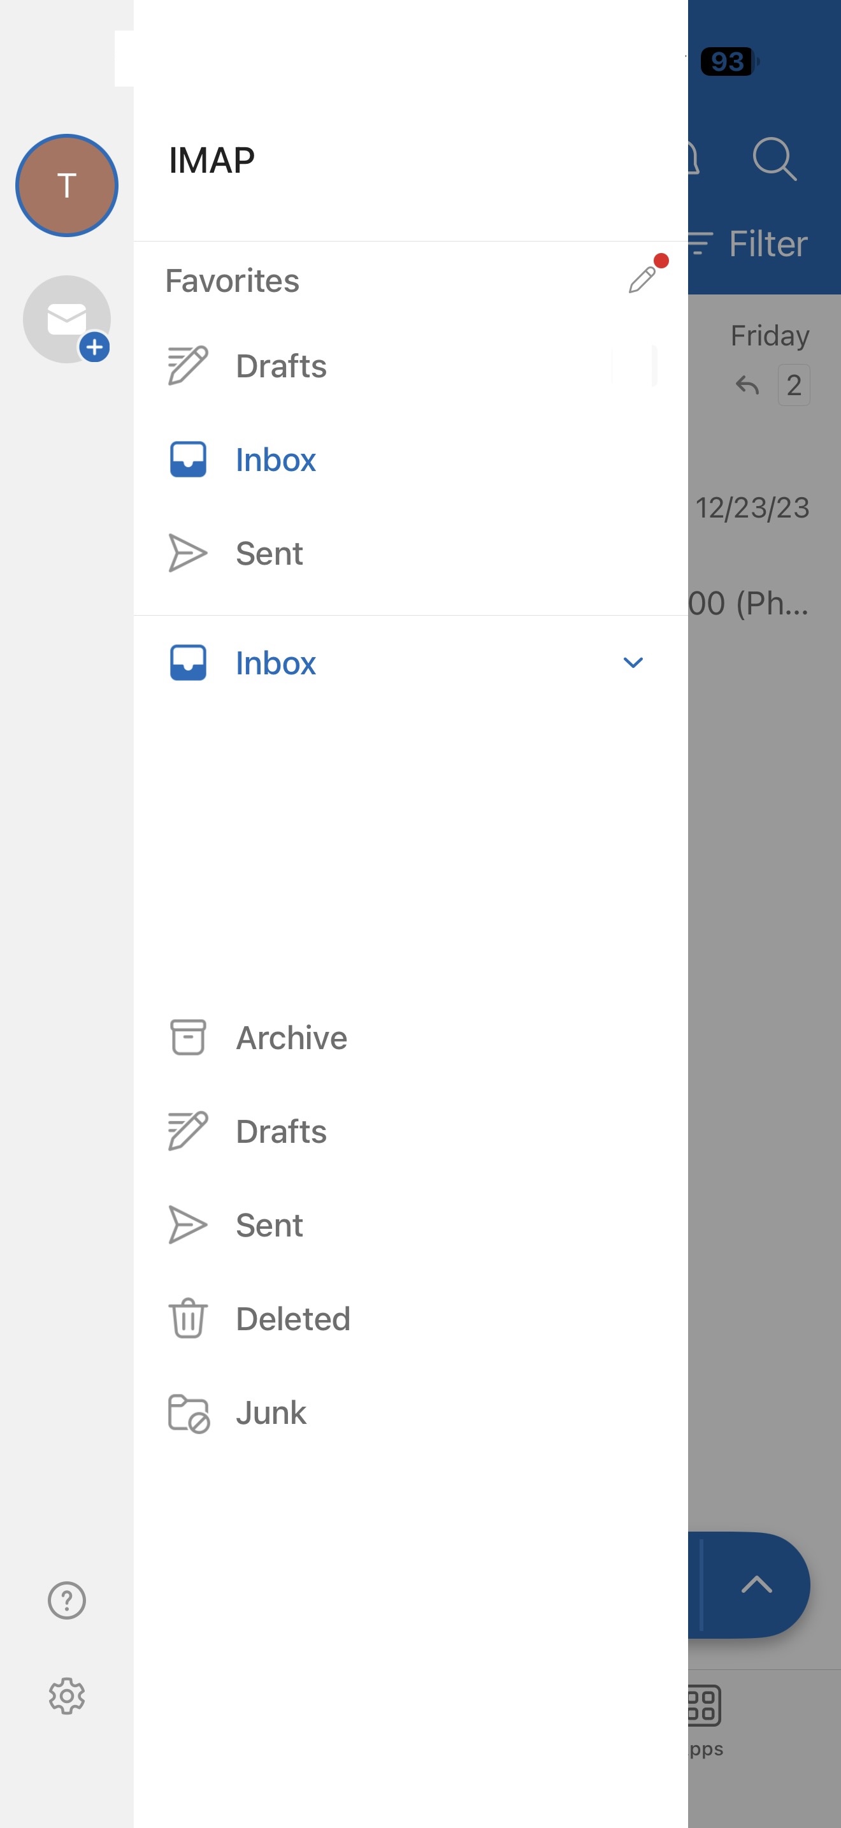This screenshot has width=841, height=1828.
Task: Tap the search magnifier icon
Action: (x=774, y=160)
